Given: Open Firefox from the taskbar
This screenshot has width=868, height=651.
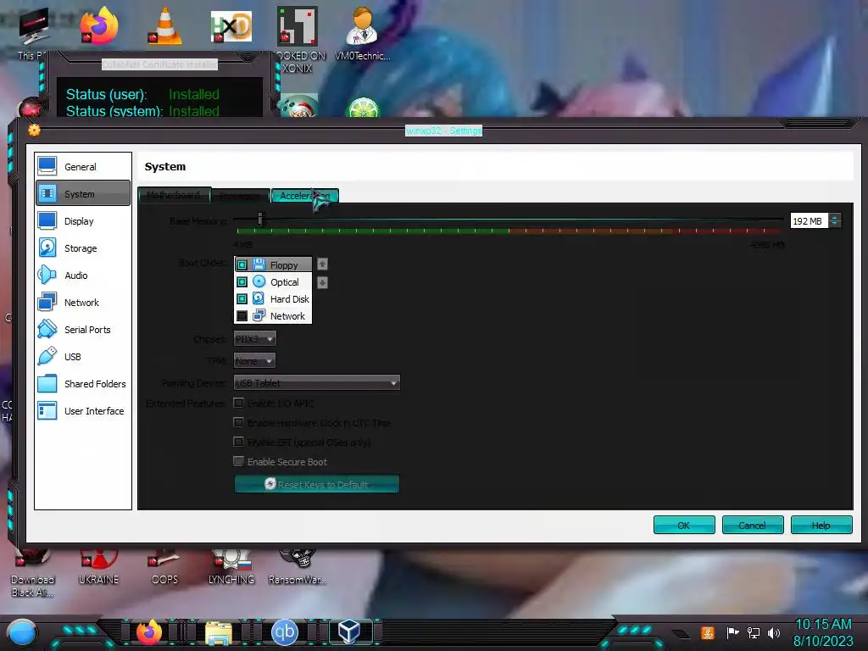Looking at the screenshot, I should pyautogui.click(x=149, y=632).
